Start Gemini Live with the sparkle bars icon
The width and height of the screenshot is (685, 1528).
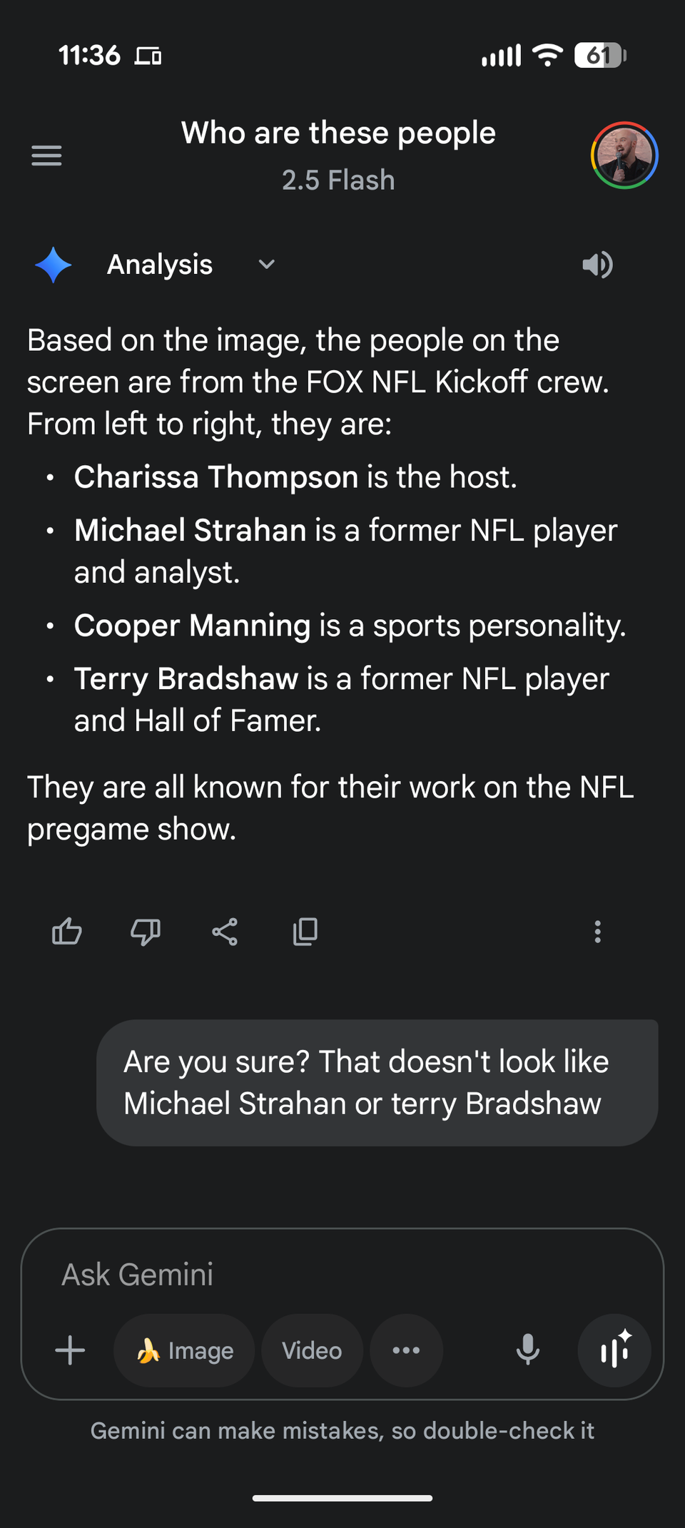tap(614, 1350)
